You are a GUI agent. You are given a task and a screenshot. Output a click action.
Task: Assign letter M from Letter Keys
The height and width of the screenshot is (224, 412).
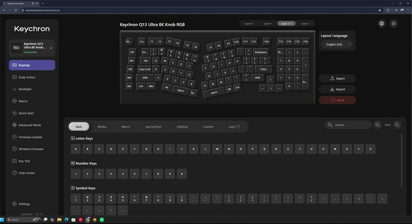(217, 149)
